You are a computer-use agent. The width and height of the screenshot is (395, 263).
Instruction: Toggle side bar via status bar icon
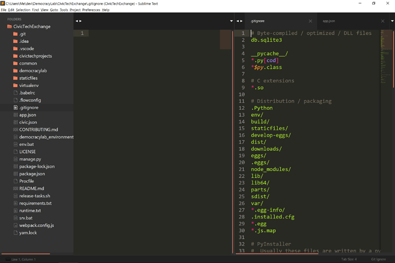[8, 260]
